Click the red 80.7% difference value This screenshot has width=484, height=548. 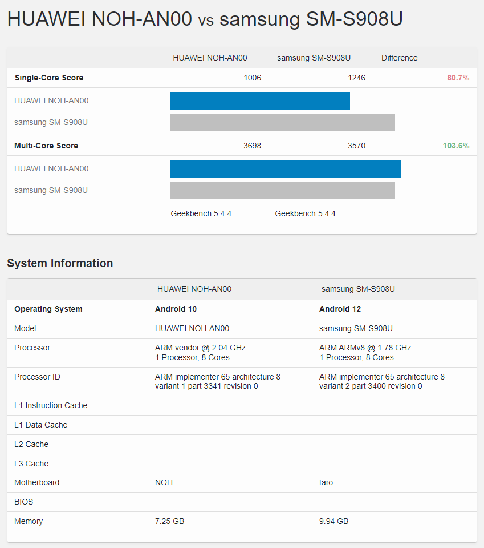[458, 78]
